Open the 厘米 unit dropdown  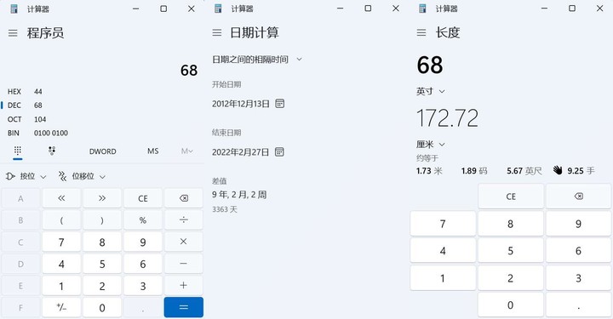(431, 145)
